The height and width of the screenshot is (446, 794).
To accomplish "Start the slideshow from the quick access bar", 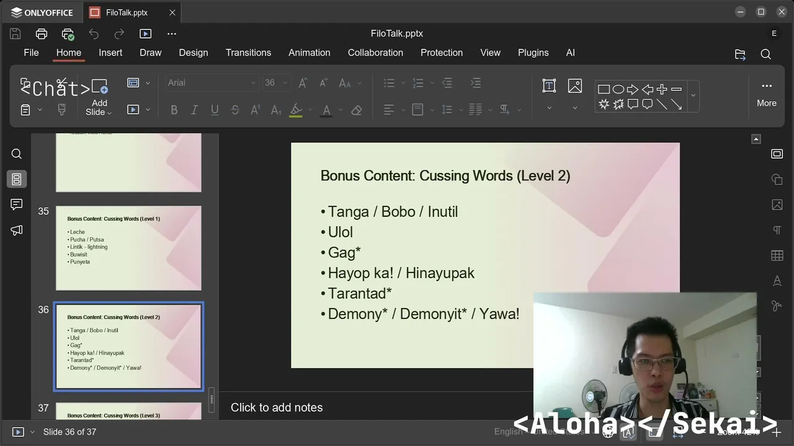I will tap(145, 33).
